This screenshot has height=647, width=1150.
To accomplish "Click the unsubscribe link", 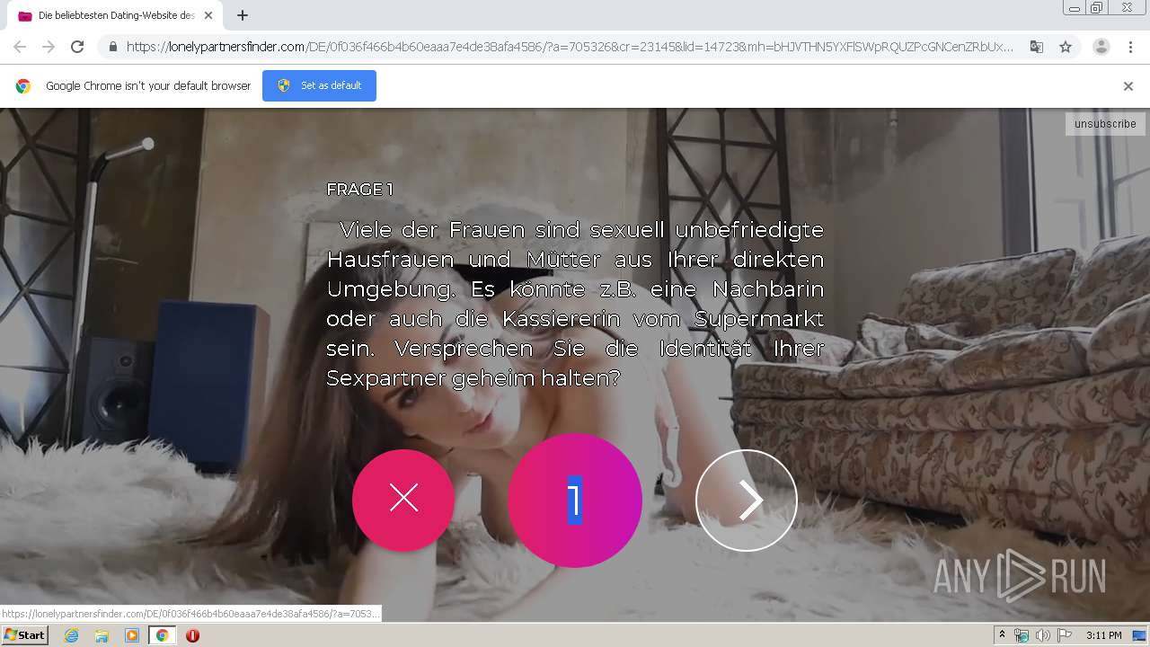I will tap(1105, 124).
